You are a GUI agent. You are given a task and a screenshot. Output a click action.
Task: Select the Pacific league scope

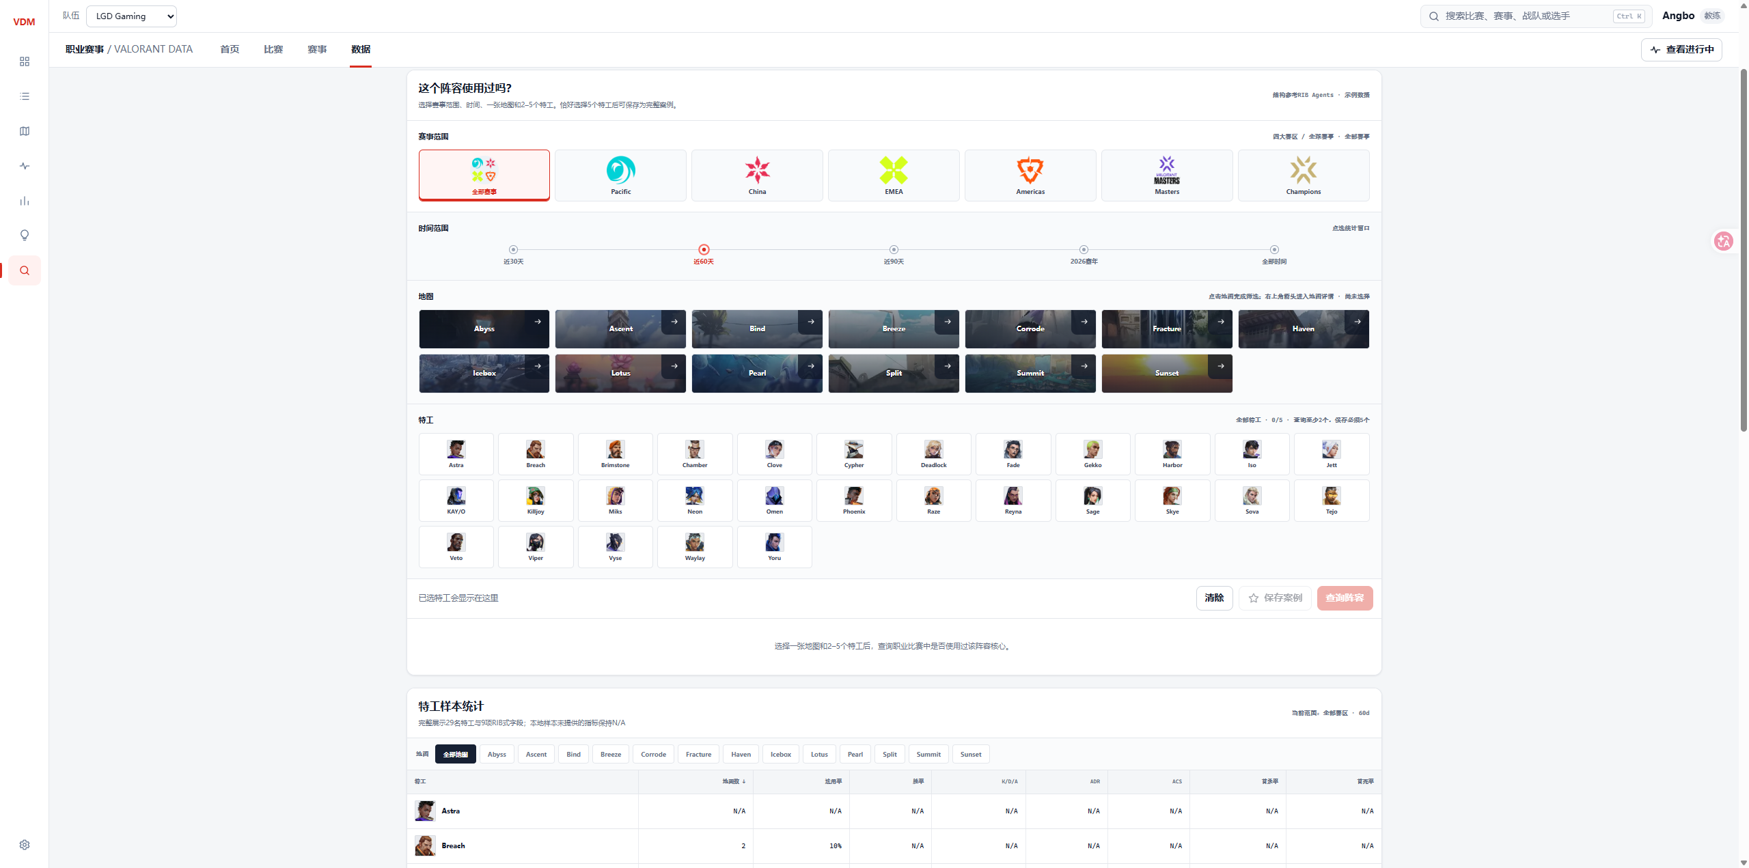620,176
